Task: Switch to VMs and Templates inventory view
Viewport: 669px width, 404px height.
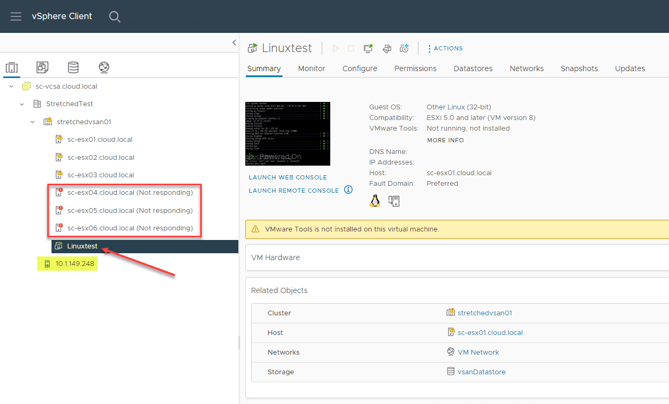Action: point(42,67)
